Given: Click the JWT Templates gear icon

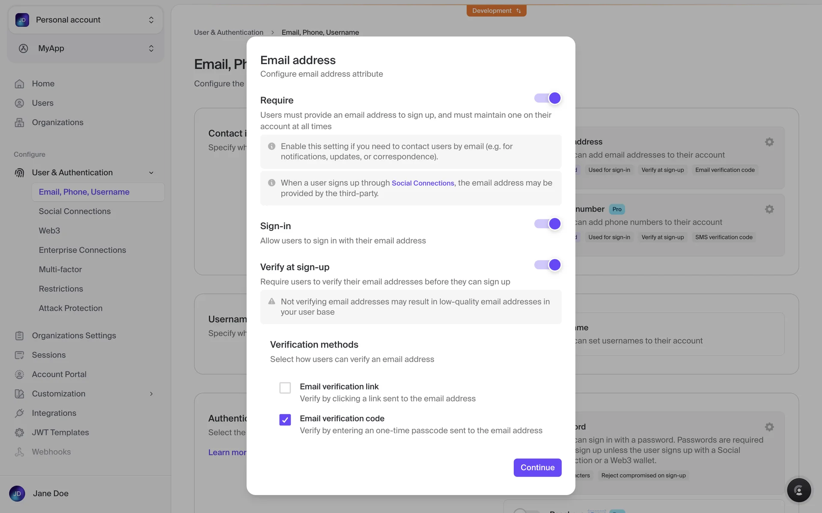Looking at the screenshot, I should [19, 433].
